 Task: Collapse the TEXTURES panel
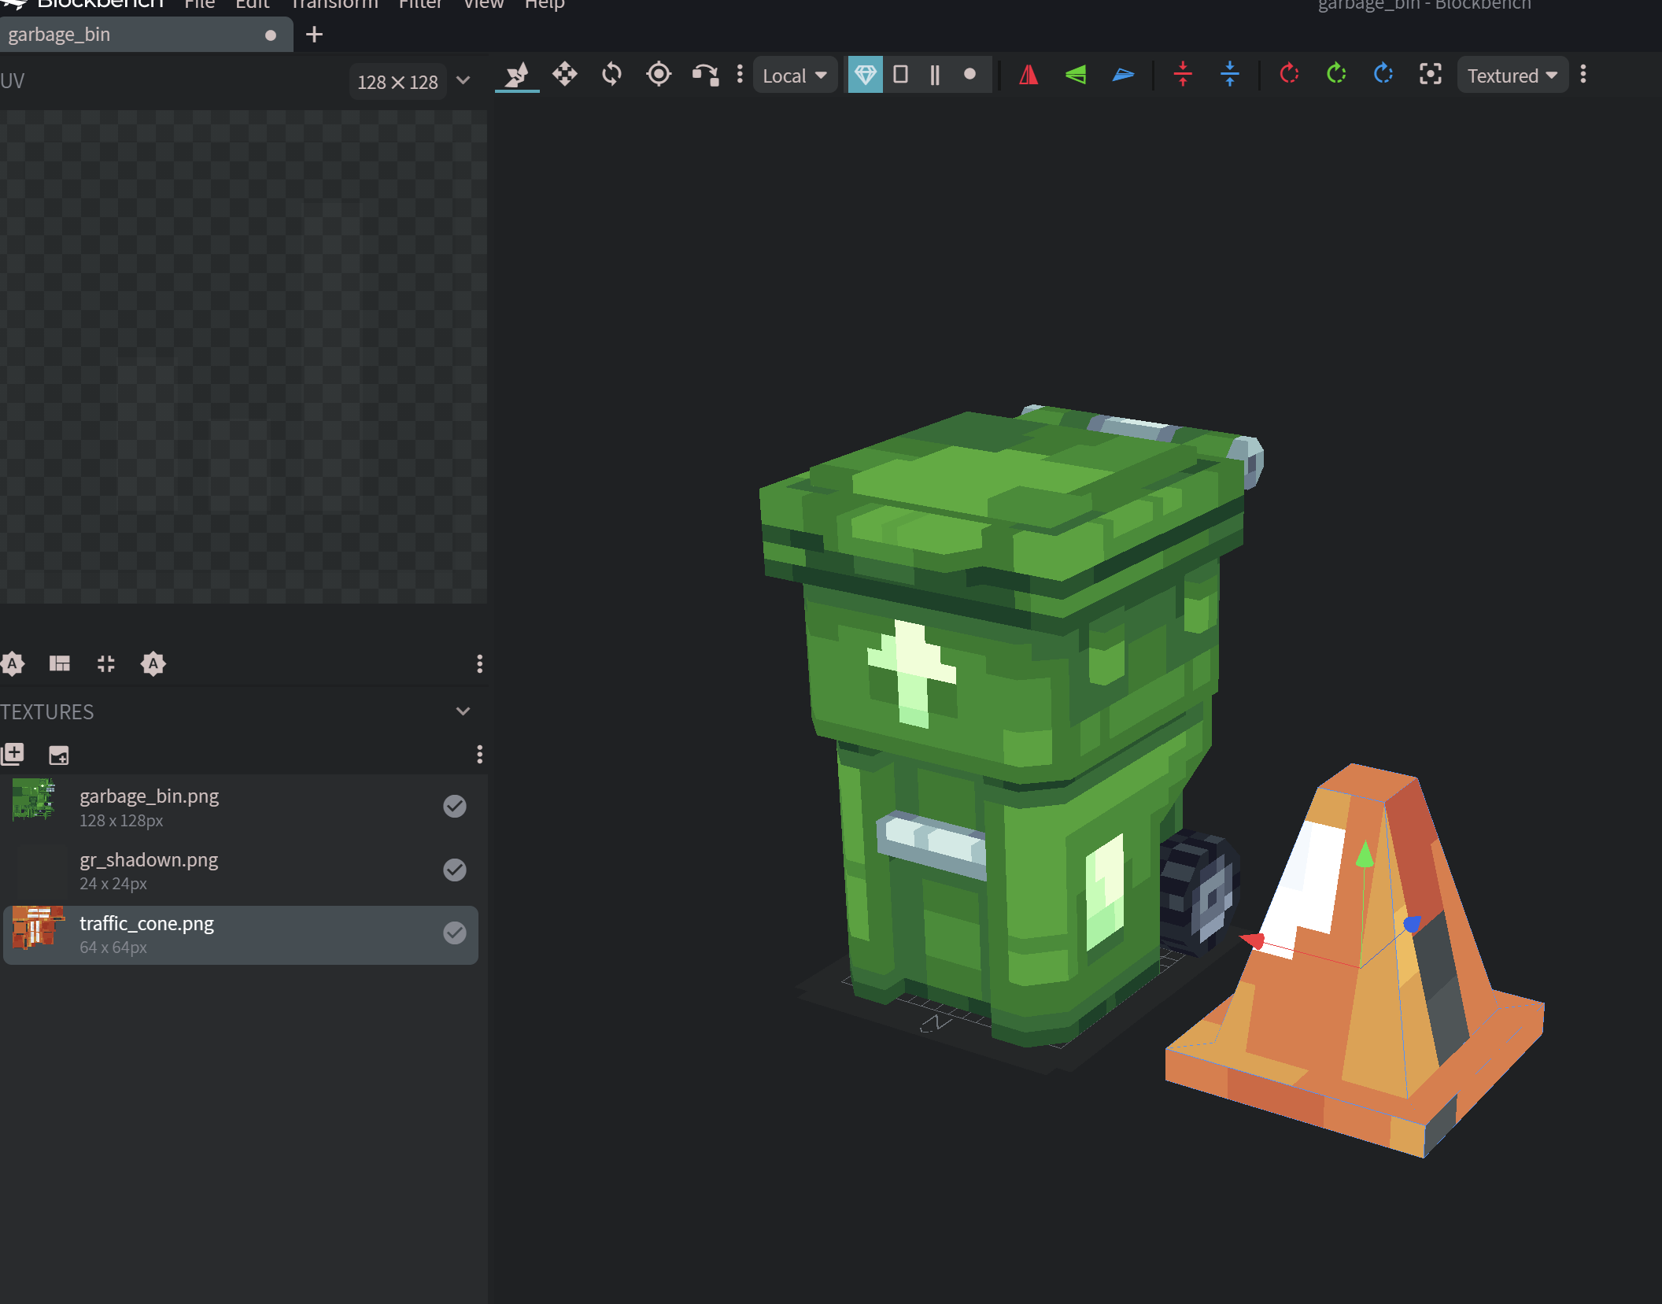(x=463, y=711)
